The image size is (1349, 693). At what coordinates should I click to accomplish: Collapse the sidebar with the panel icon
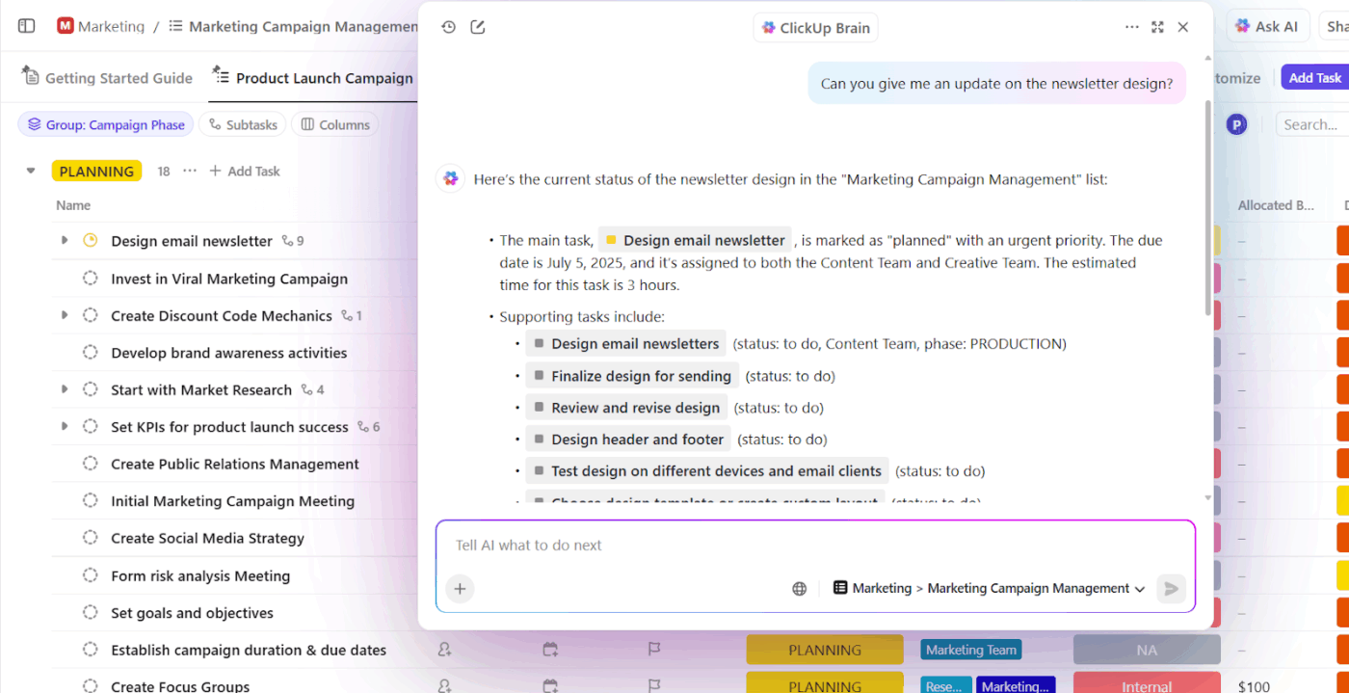point(26,25)
